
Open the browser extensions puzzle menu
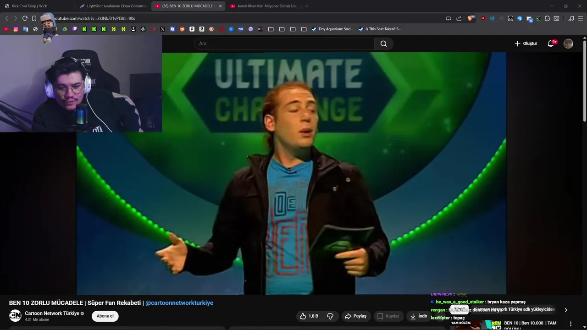point(547,18)
